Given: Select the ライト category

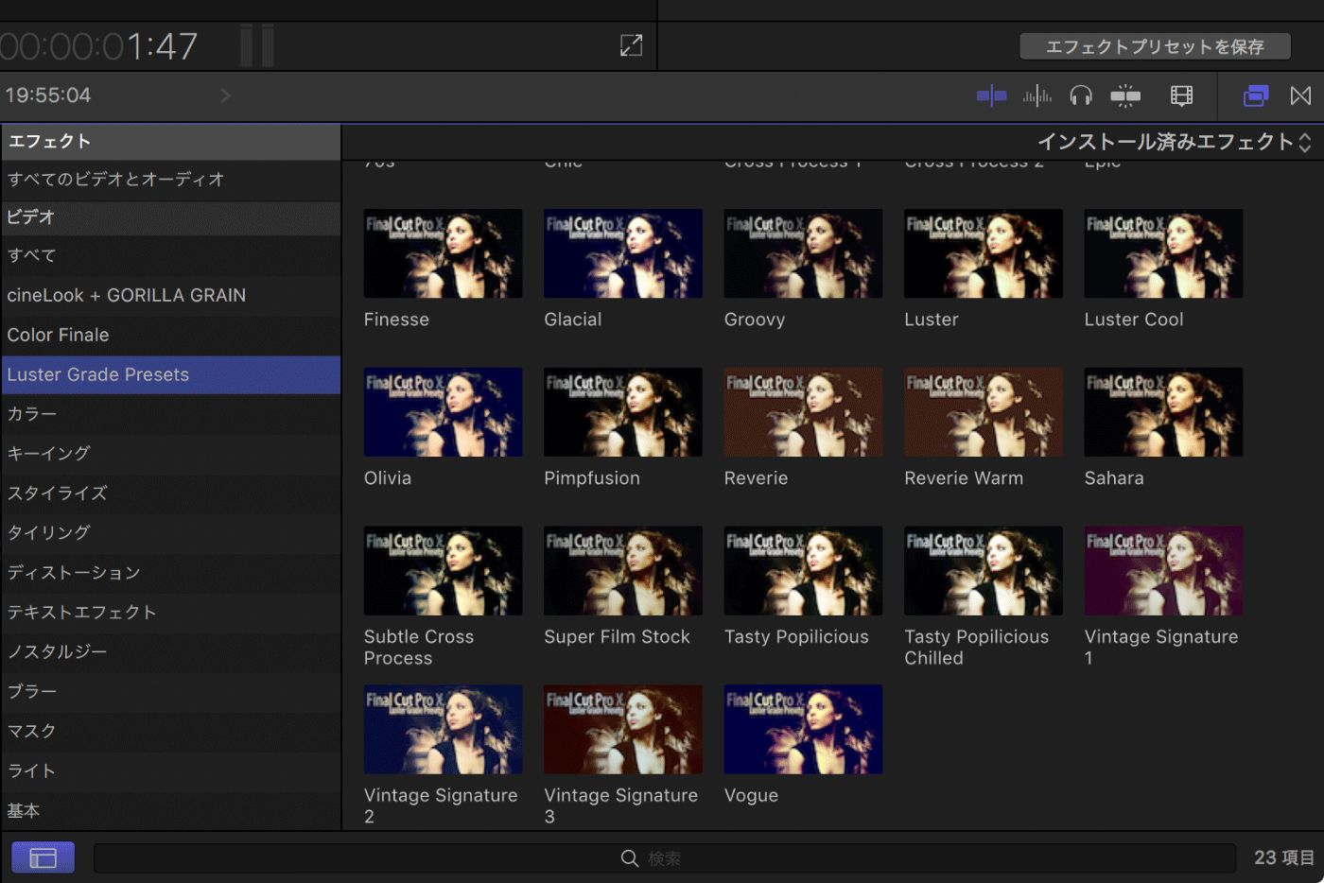Looking at the screenshot, I should coord(170,771).
